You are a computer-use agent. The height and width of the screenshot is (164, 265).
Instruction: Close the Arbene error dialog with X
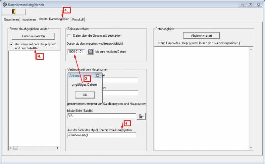pyautogui.click(x=97, y=76)
